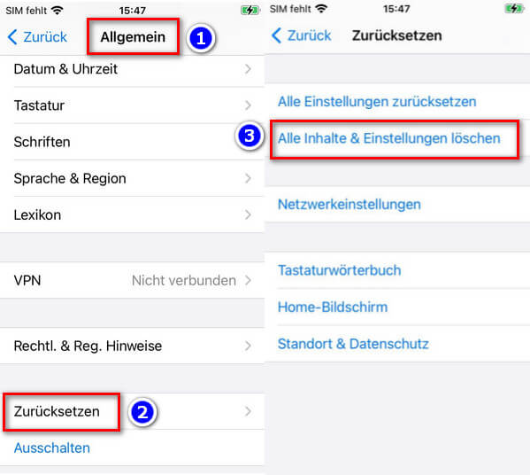Viewport: 530px width, 475px height.
Task: Click the left screen Wi-Fi status icon
Action: 58,10
